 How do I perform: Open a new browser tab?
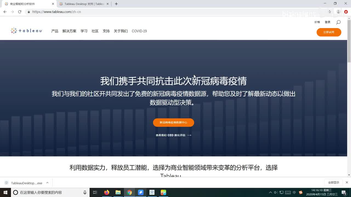click(116, 4)
